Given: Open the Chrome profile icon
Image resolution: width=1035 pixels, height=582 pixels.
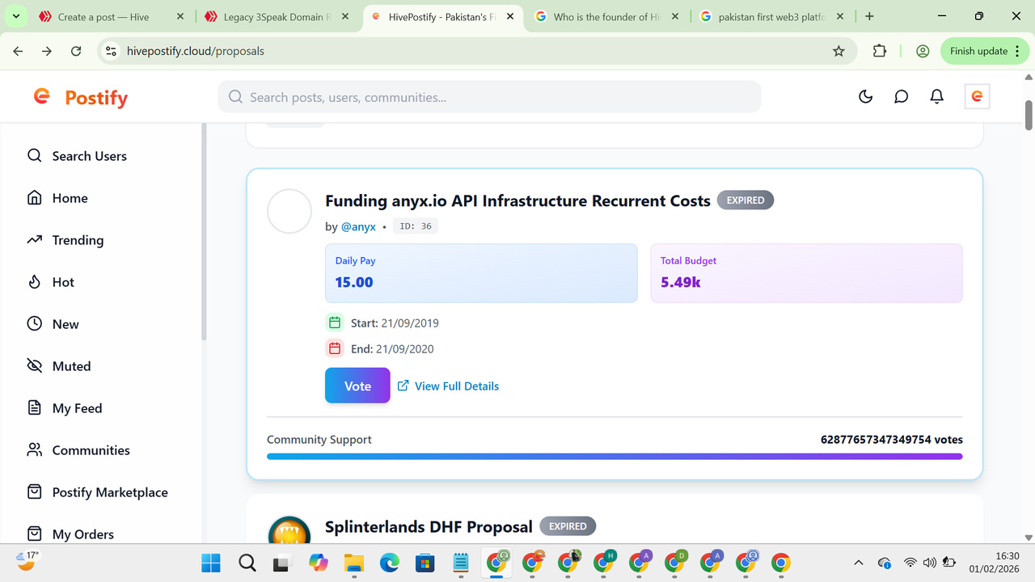Looking at the screenshot, I should pyautogui.click(x=923, y=51).
